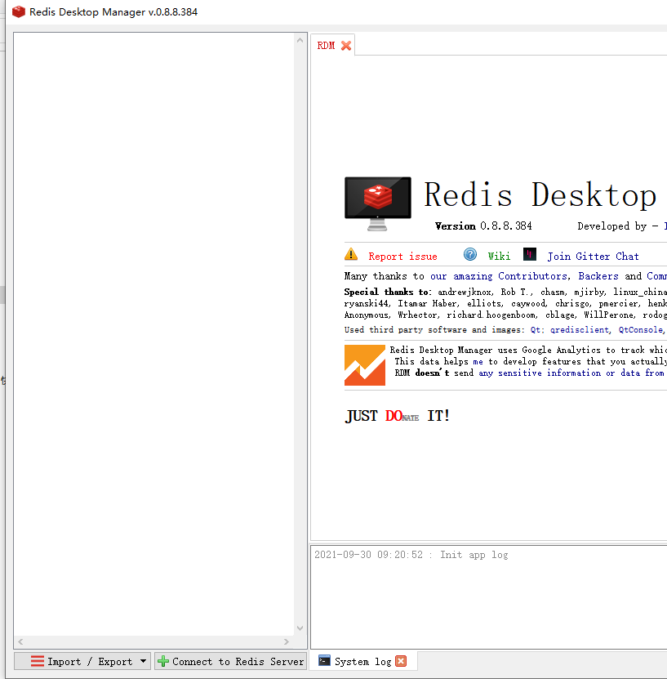Click the Redis cube title bar icon

[x=19, y=11]
